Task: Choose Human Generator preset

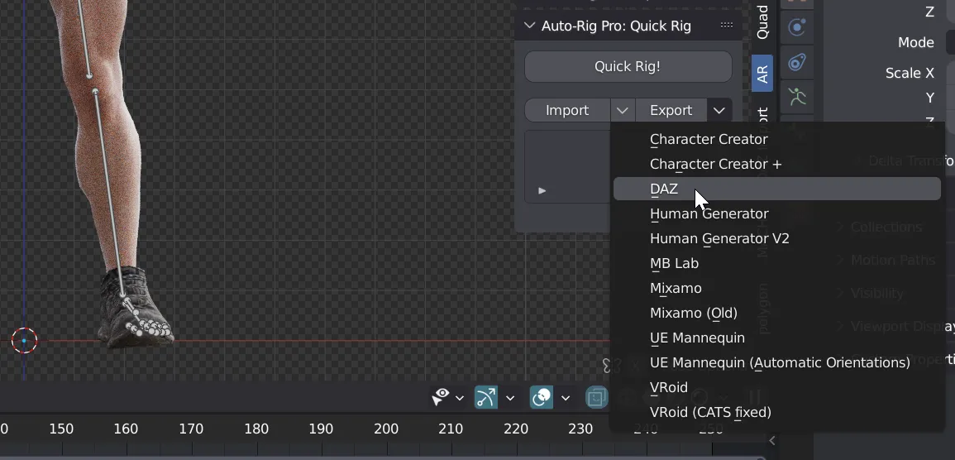Action: [x=776, y=213]
